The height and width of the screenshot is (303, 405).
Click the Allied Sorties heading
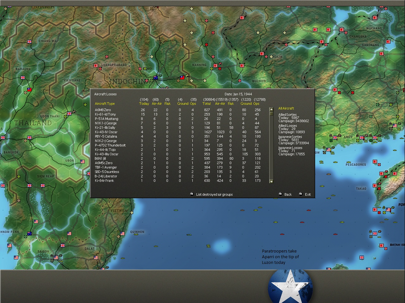[x=287, y=115]
